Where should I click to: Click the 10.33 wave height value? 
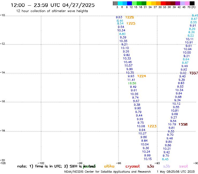(x=127, y=59)
